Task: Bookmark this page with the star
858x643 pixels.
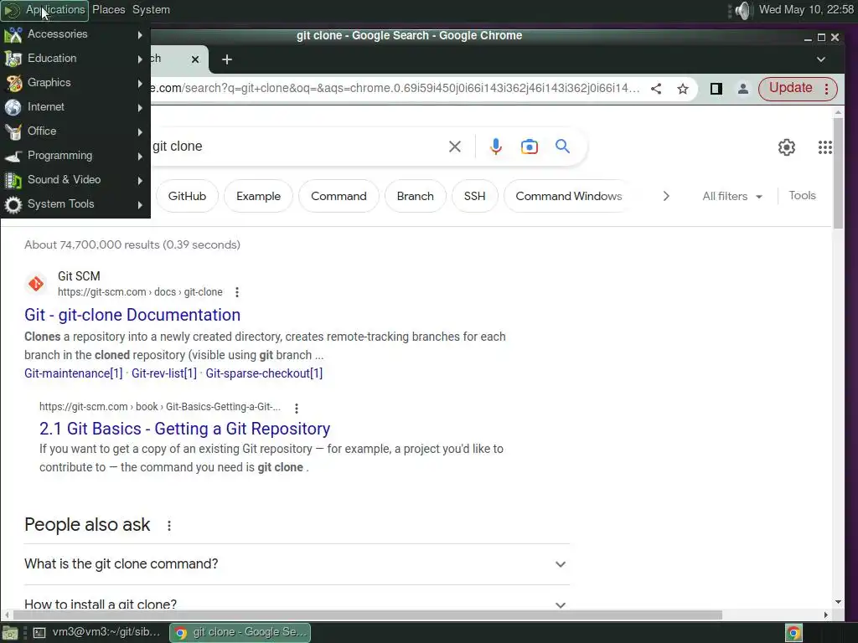Action: pos(682,89)
